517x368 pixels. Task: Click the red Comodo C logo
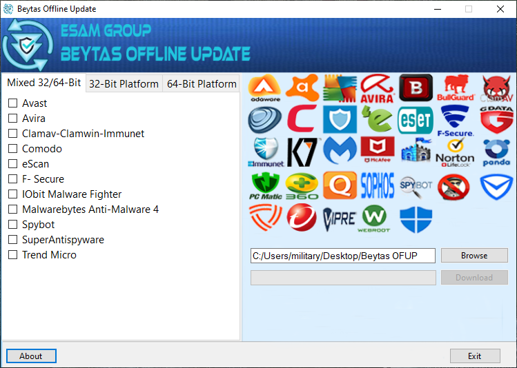click(x=302, y=119)
